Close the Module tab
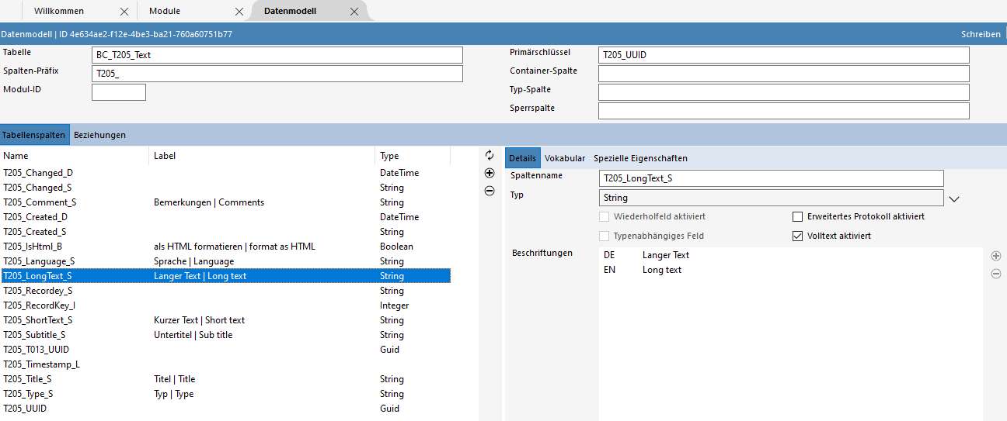The image size is (1007, 421). 239,12
